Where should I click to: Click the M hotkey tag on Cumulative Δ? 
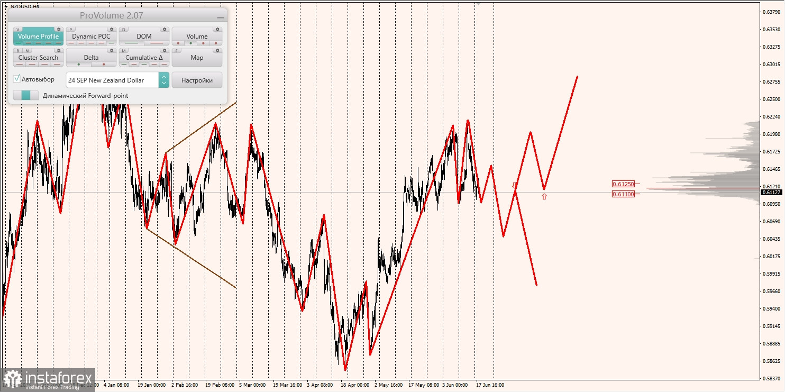pyautogui.click(x=124, y=51)
